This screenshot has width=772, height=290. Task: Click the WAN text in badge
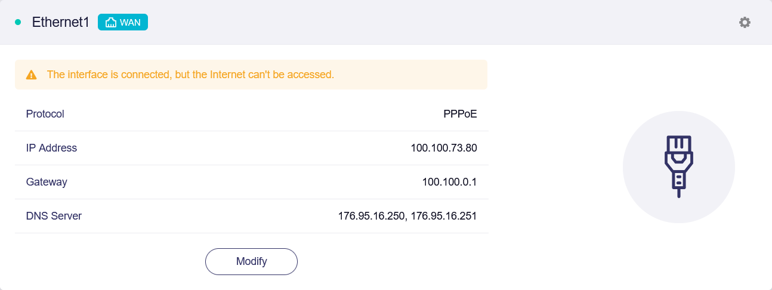(x=131, y=23)
